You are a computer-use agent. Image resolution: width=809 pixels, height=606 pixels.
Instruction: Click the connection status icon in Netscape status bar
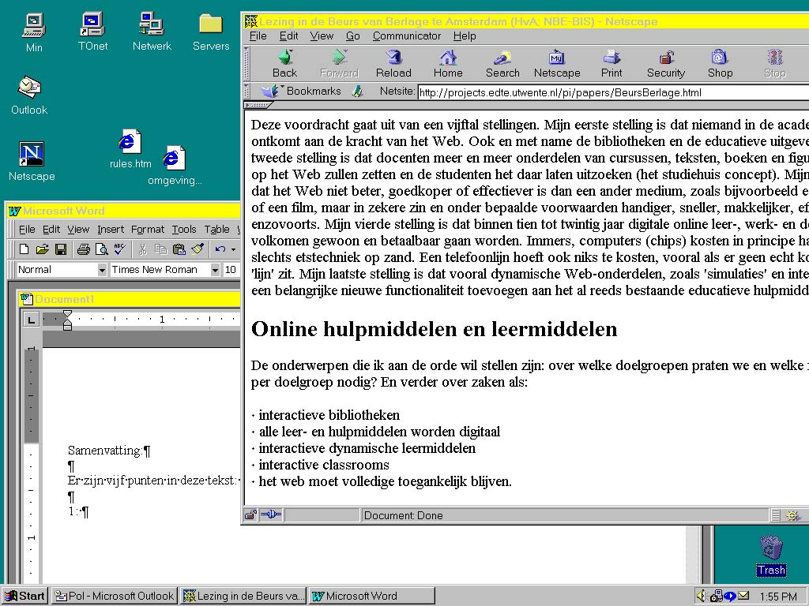pyautogui.click(x=270, y=514)
